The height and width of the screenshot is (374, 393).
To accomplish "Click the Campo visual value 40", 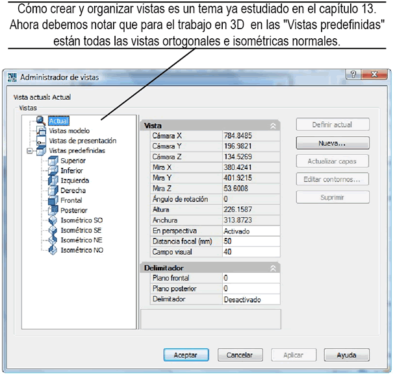I will tap(251, 252).
